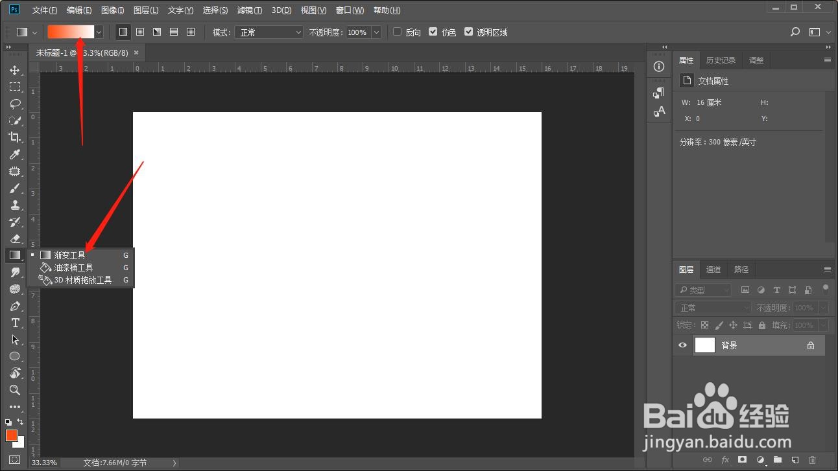Choose diamond gradient style

pos(190,32)
